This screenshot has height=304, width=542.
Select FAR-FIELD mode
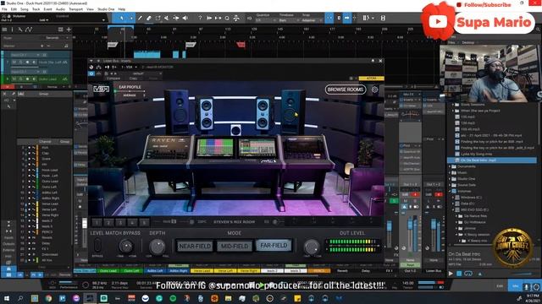pos(274,246)
